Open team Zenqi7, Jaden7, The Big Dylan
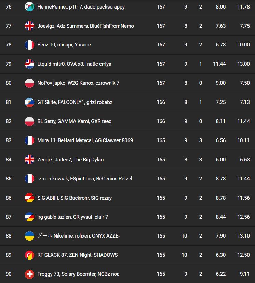Viewport: 255px width, 283px height. point(70,160)
